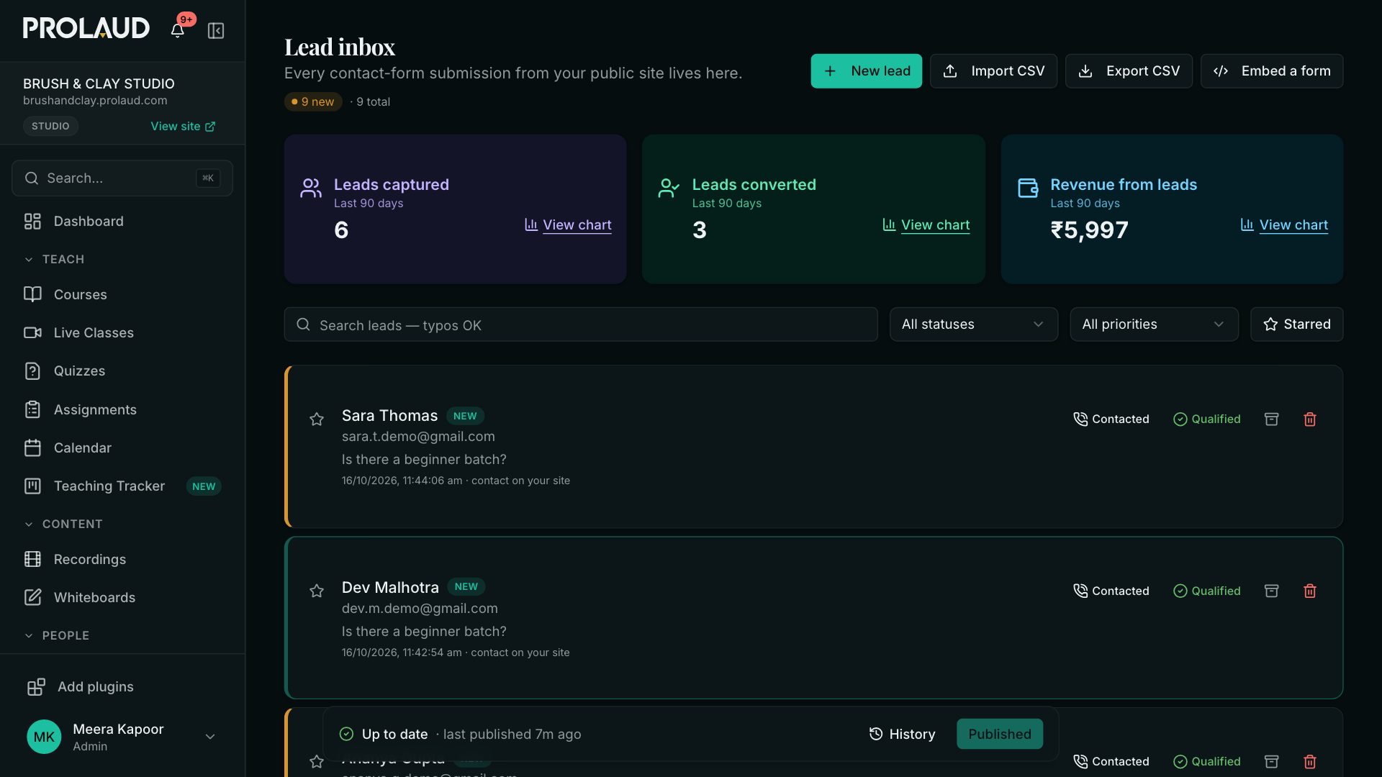Create a New lead
This screenshot has width=1382, height=777.
(x=866, y=71)
